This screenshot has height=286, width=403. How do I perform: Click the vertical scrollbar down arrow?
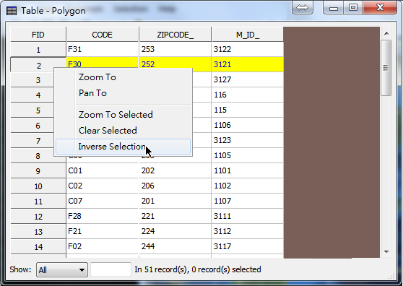click(x=386, y=252)
